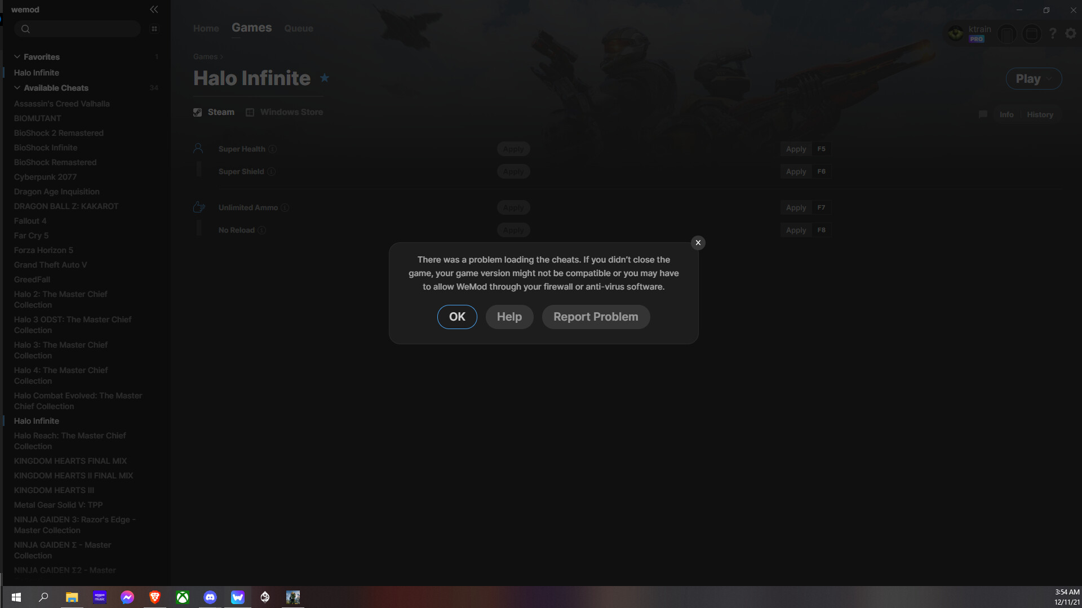Click the game search input field
The height and width of the screenshot is (608, 1082).
click(x=77, y=28)
